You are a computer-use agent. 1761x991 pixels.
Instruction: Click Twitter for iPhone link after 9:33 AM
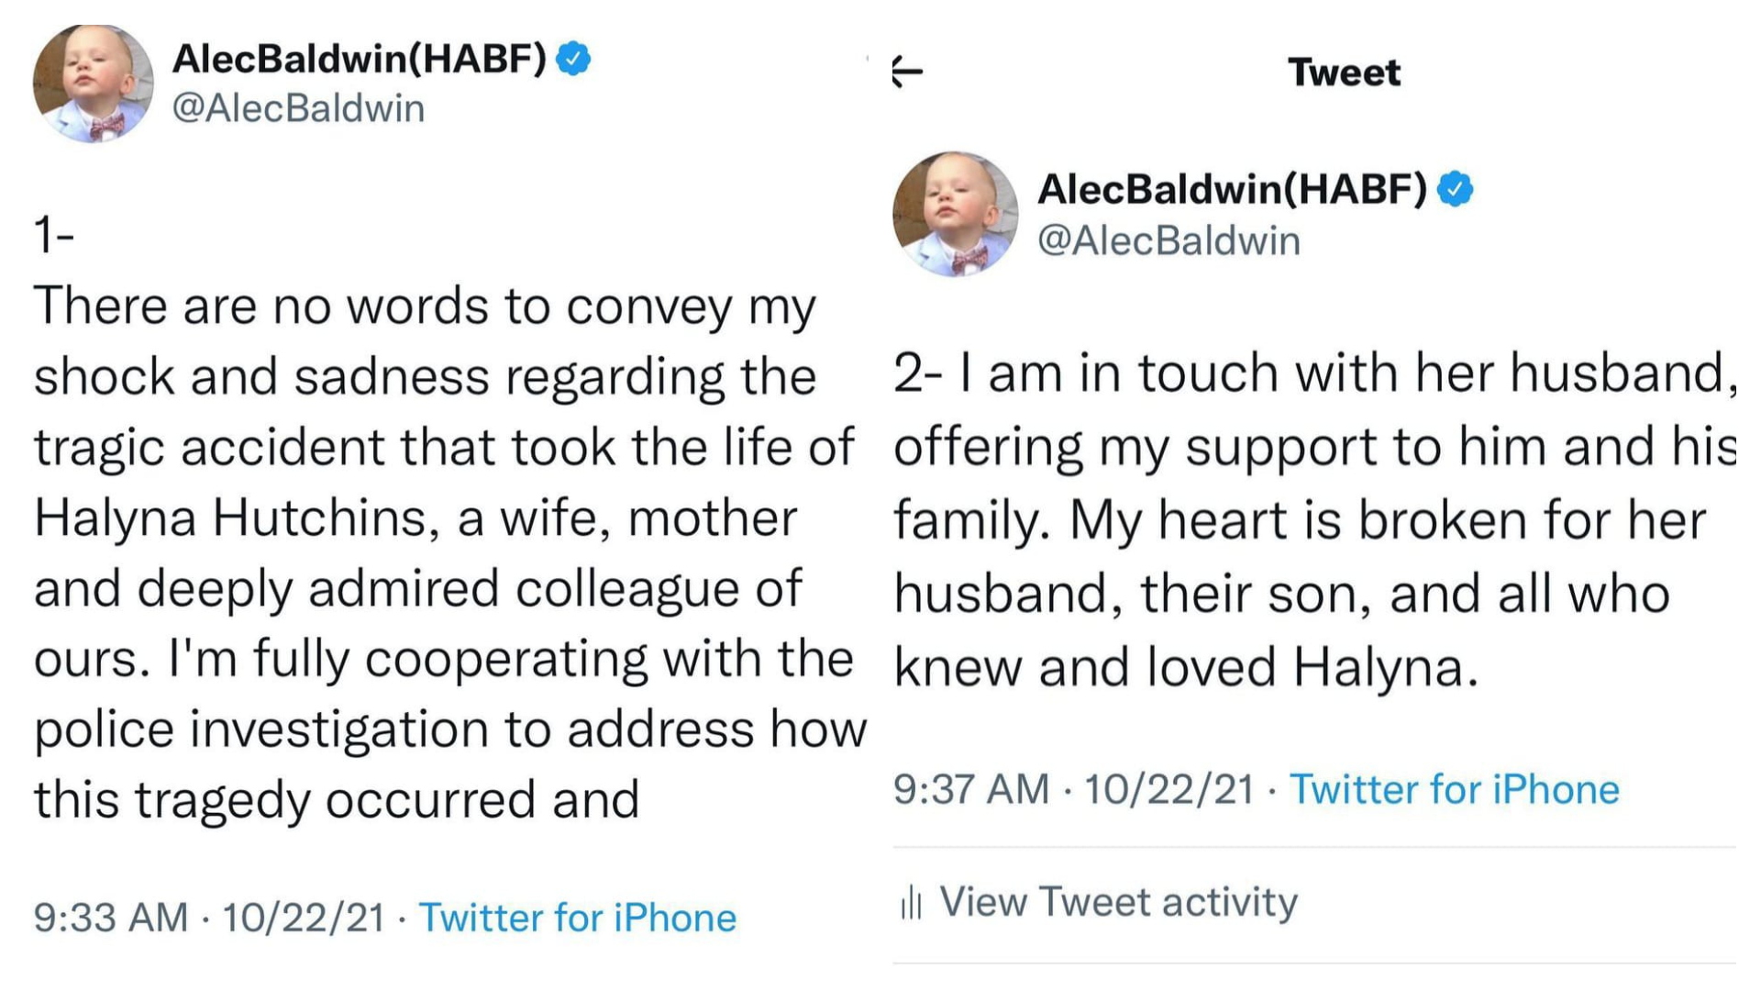577,918
